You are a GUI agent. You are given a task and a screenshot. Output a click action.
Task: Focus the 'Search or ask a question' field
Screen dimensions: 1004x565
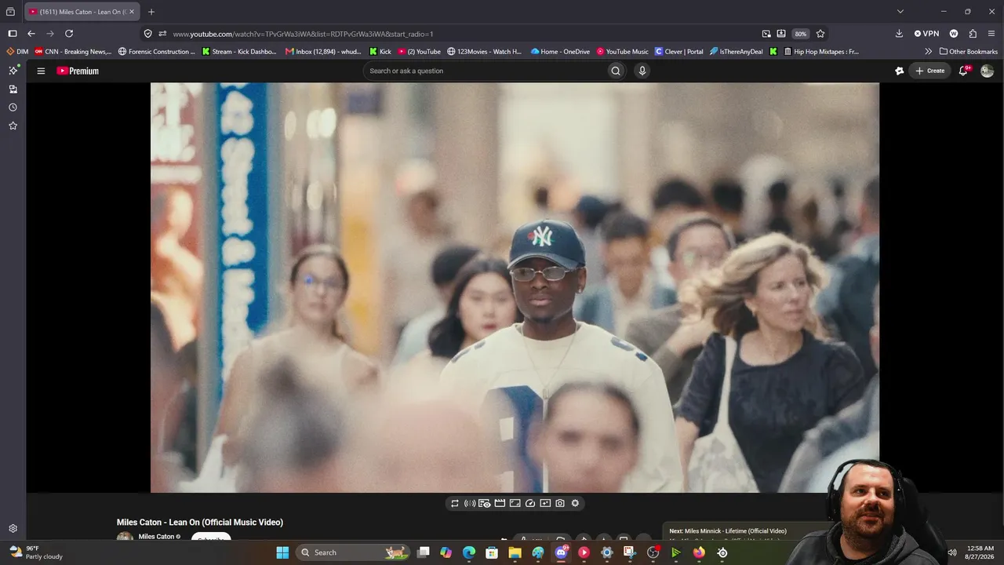click(486, 71)
